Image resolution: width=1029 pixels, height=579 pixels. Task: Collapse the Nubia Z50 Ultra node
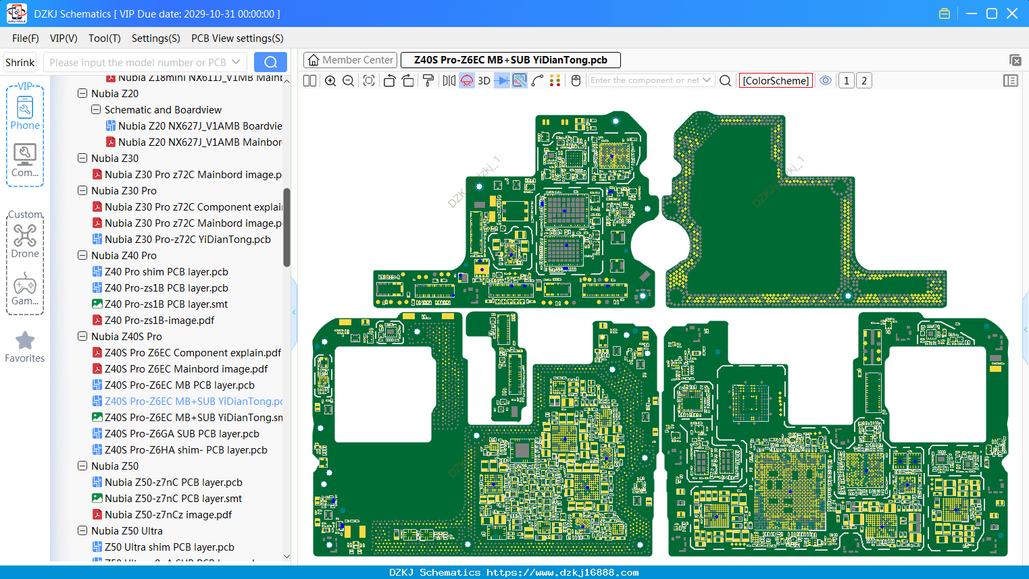click(x=82, y=530)
